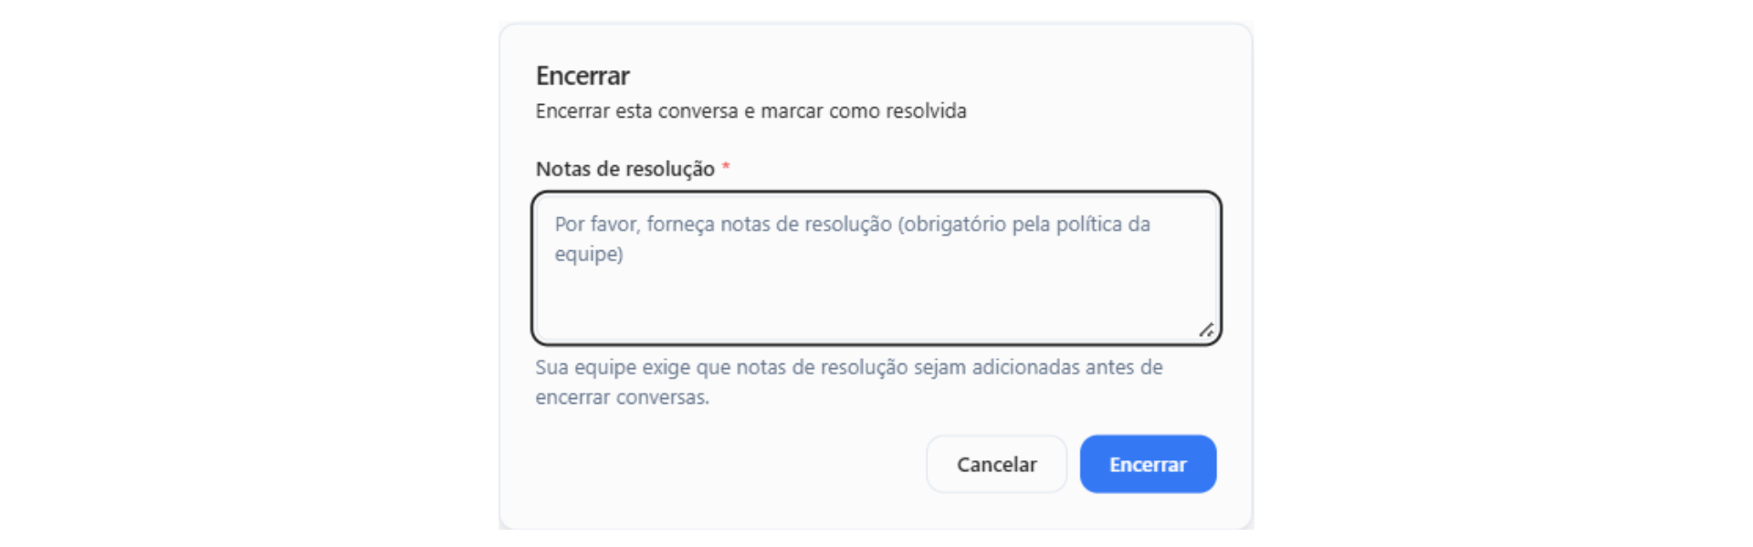The height and width of the screenshot is (547, 1753).
Task: Click the red required asterisk
Action: (726, 168)
